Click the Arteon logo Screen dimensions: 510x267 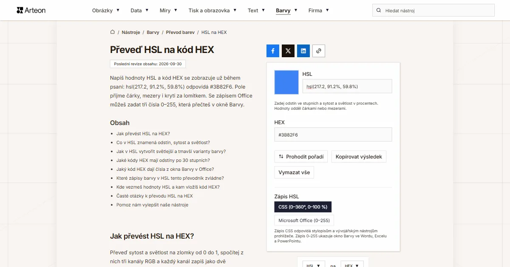31,10
